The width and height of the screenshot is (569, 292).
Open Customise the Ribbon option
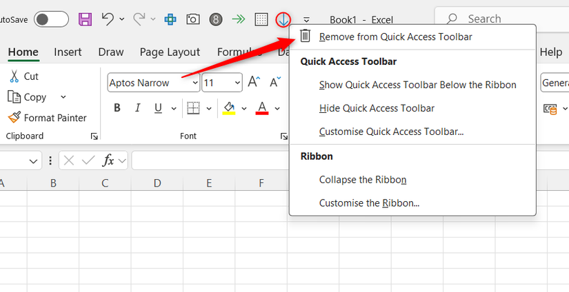[412, 203]
